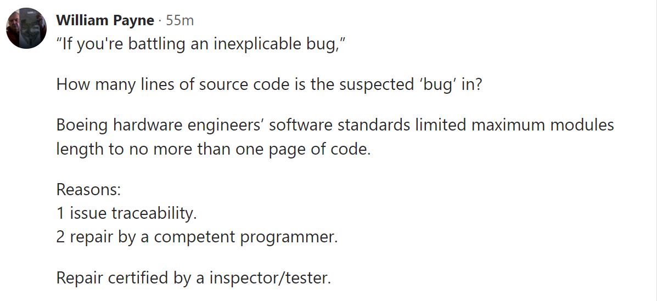Click the line ending with maximum modules
Viewport: 657px width, 301px height.
pos(335,126)
